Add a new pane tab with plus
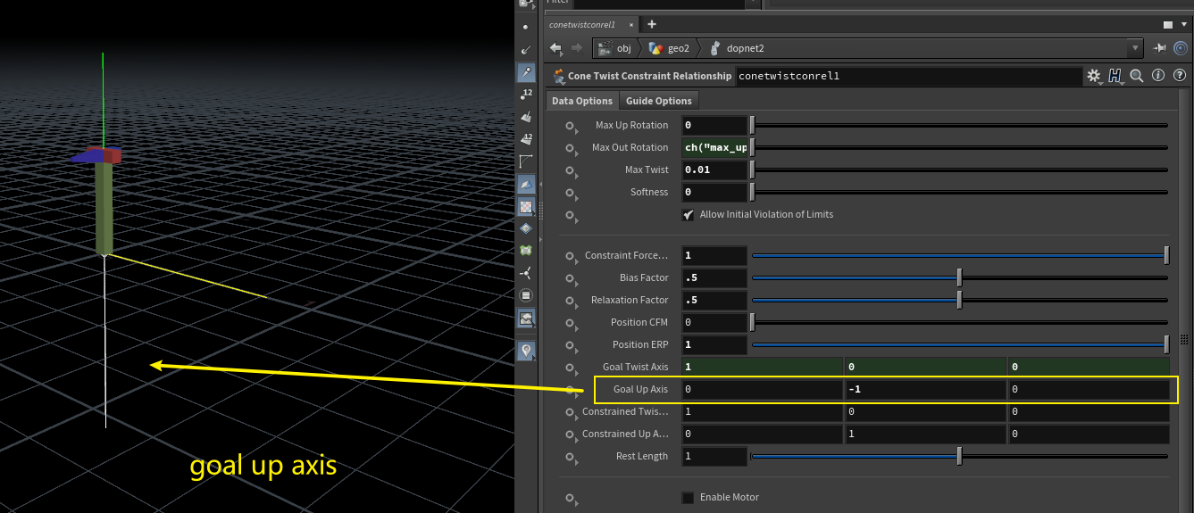 pyautogui.click(x=652, y=24)
